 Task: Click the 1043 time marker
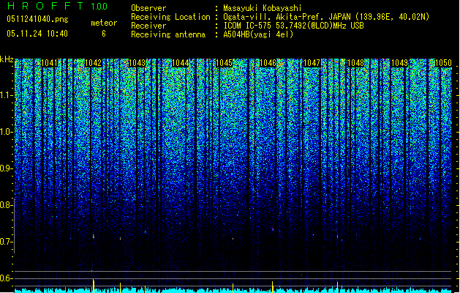(x=137, y=63)
